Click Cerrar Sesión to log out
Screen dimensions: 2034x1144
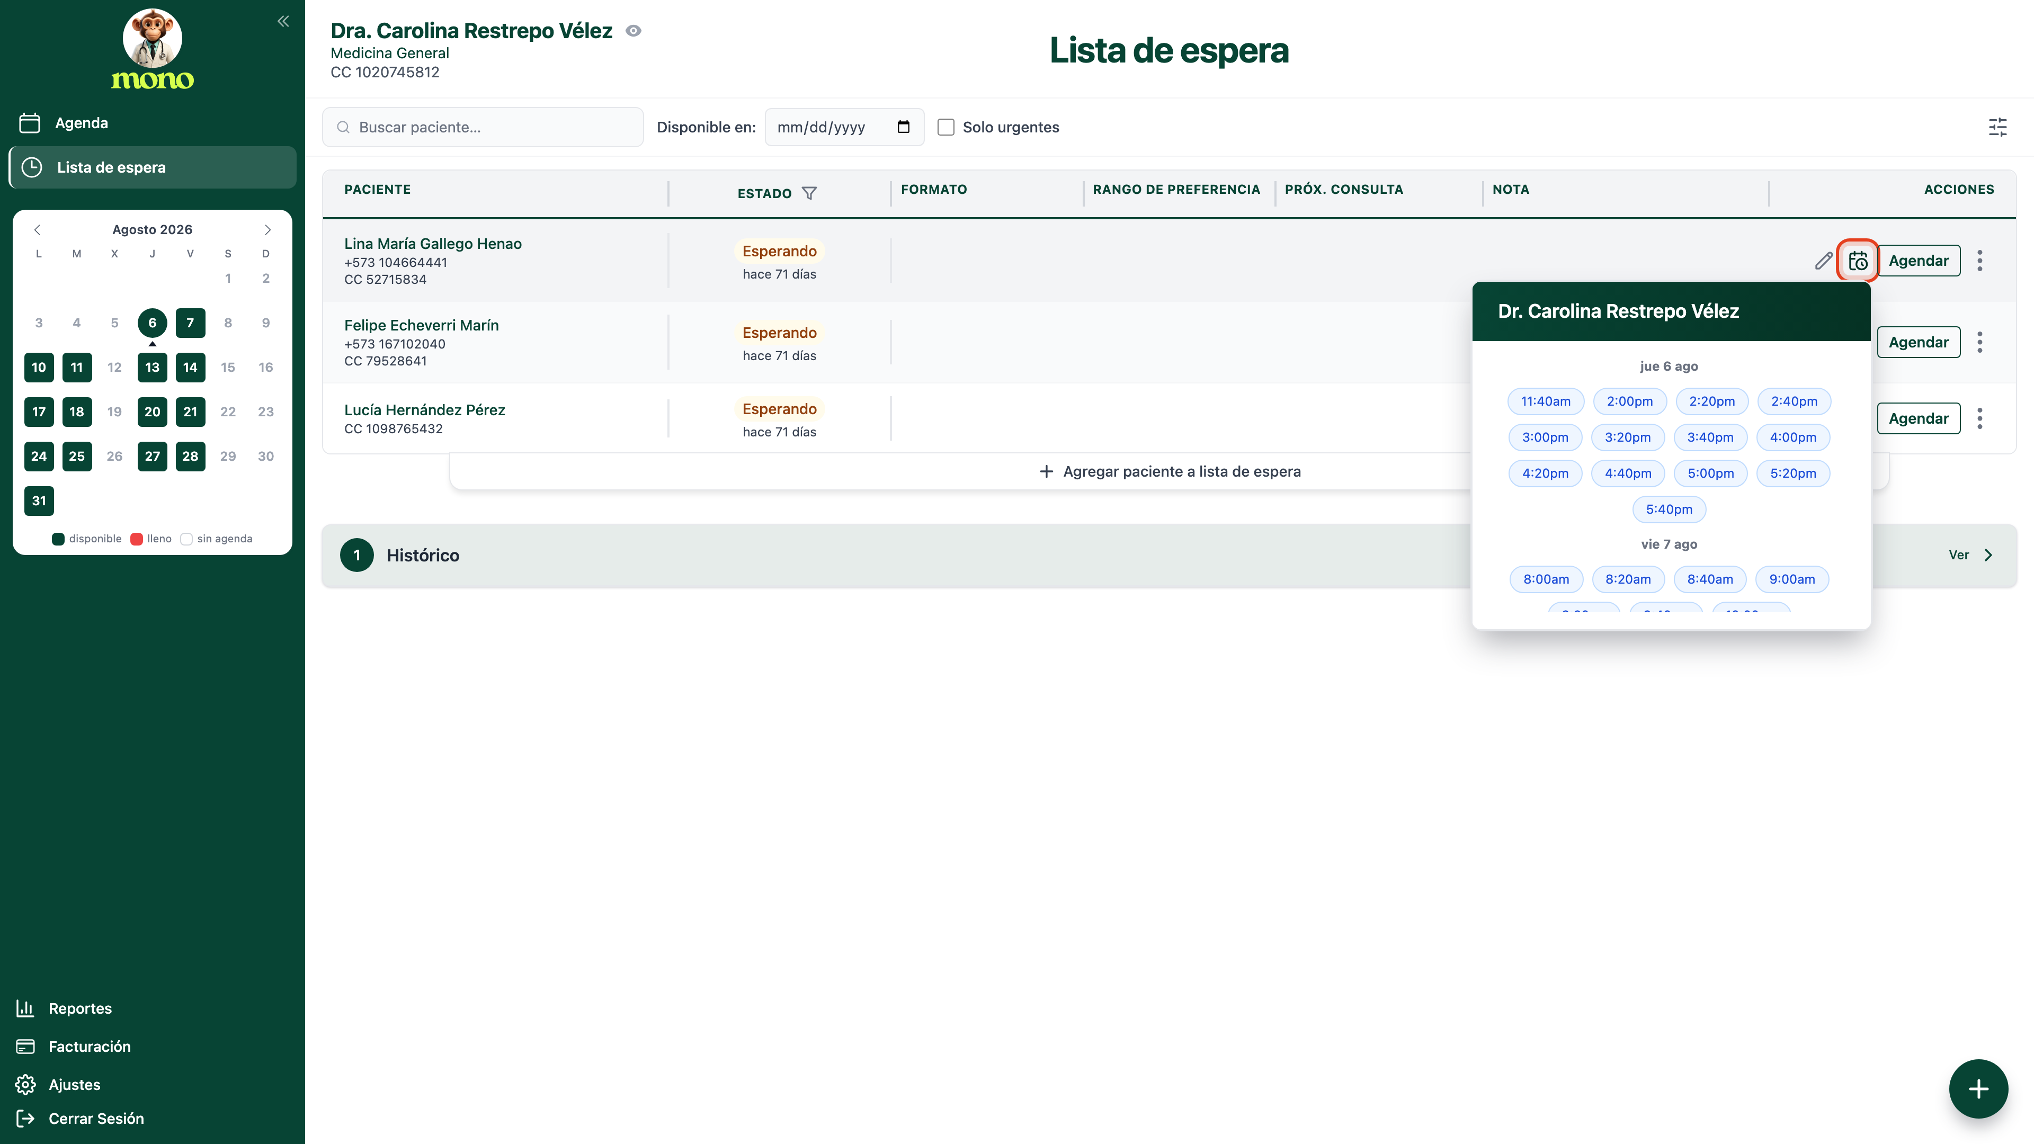point(95,1118)
